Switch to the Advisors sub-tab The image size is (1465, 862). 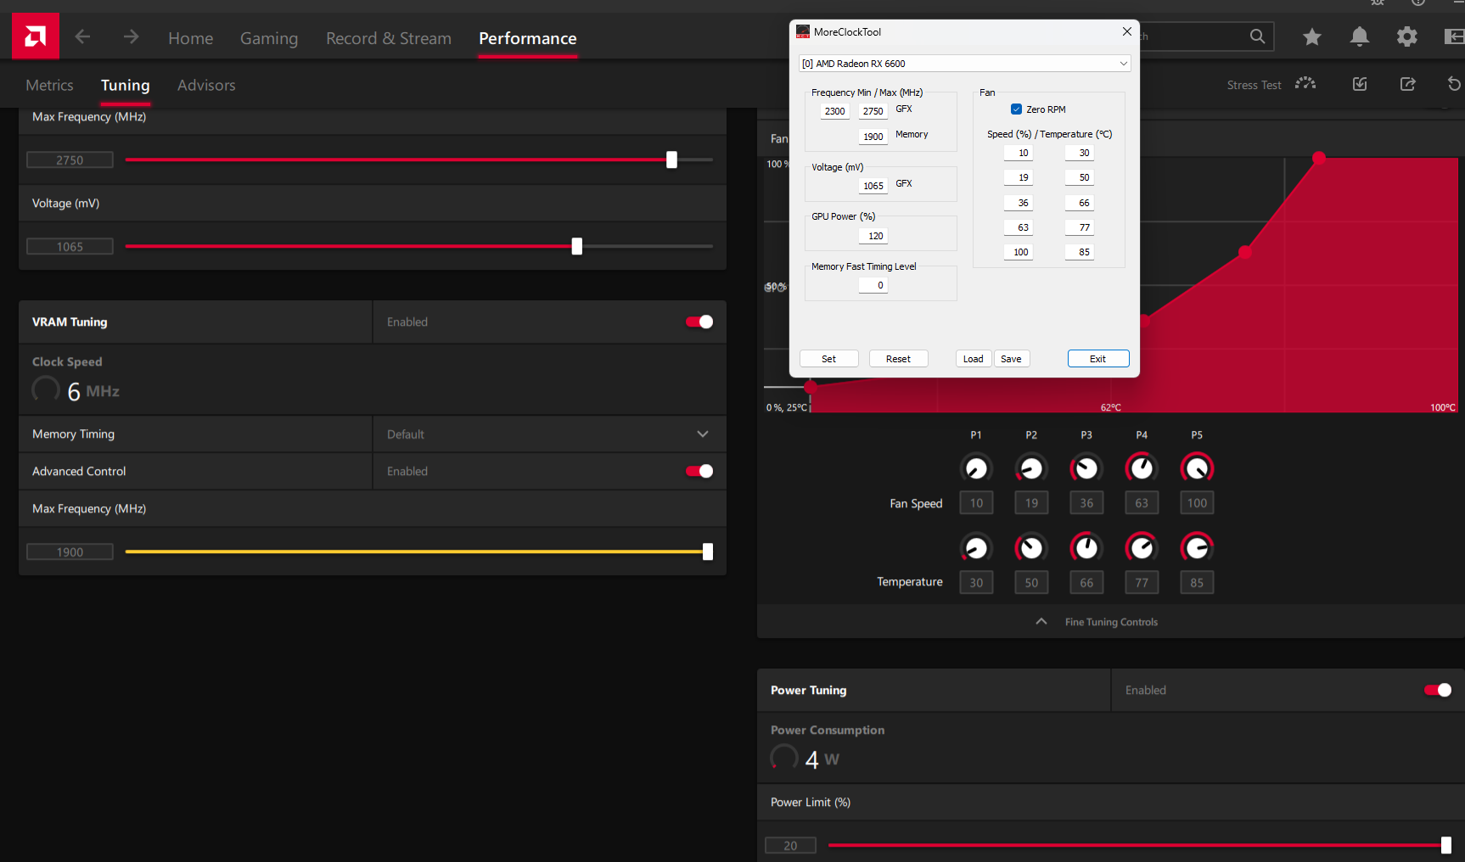(x=206, y=85)
